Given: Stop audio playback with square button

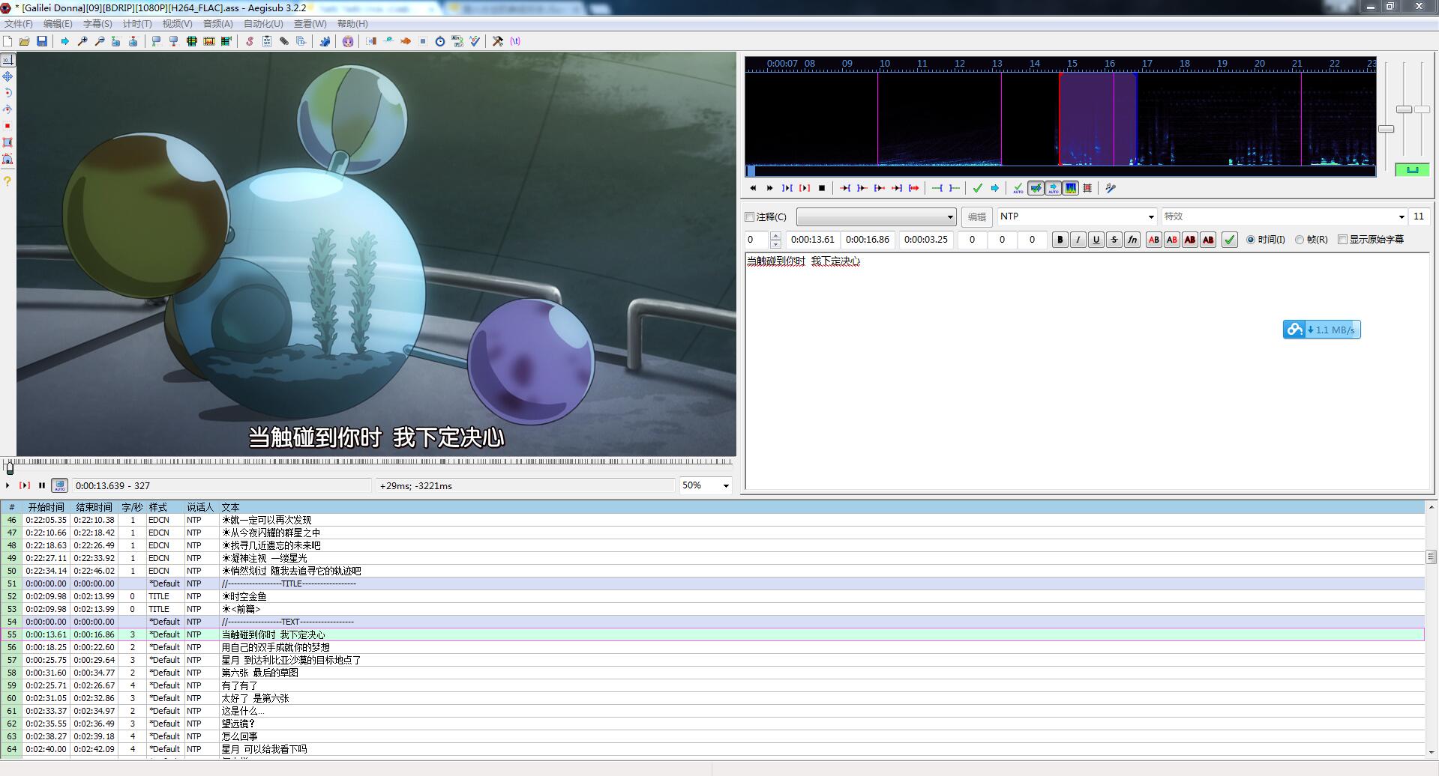Looking at the screenshot, I should [822, 188].
